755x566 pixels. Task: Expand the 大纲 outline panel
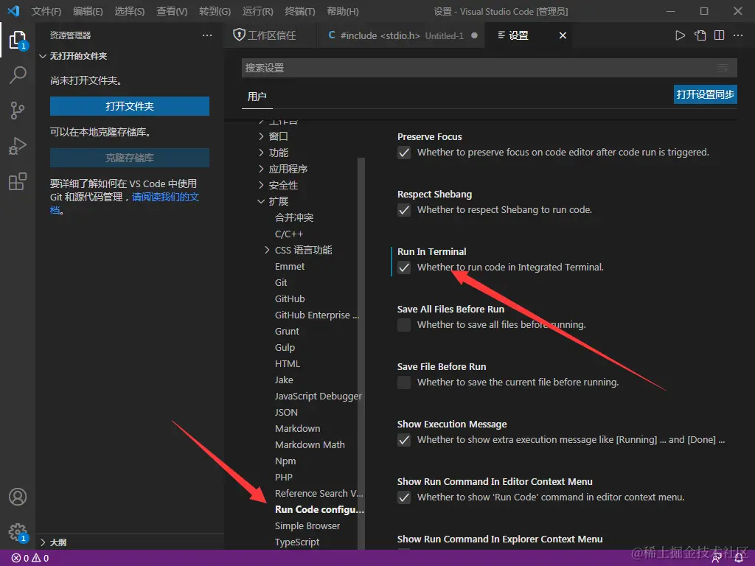coord(58,542)
